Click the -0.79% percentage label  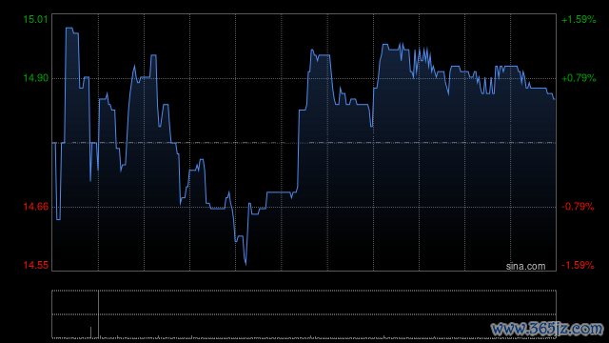578,207
